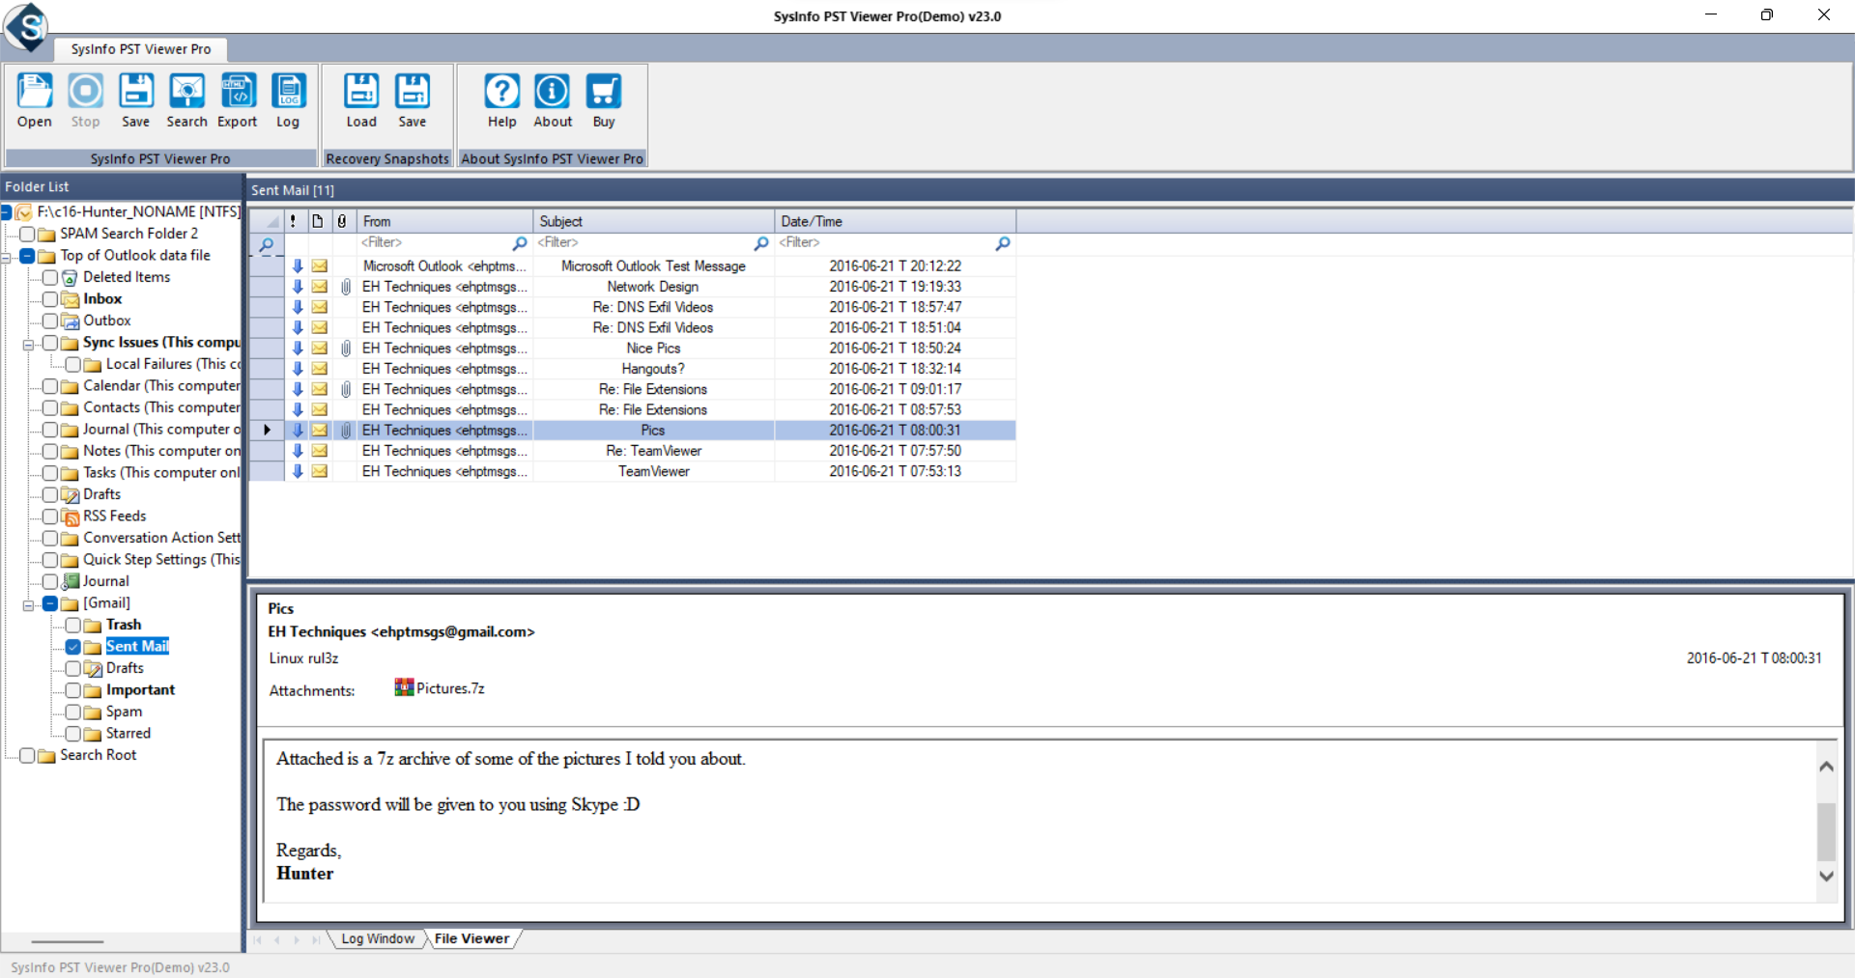Click the importance column header icon

(x=293, y=221)
